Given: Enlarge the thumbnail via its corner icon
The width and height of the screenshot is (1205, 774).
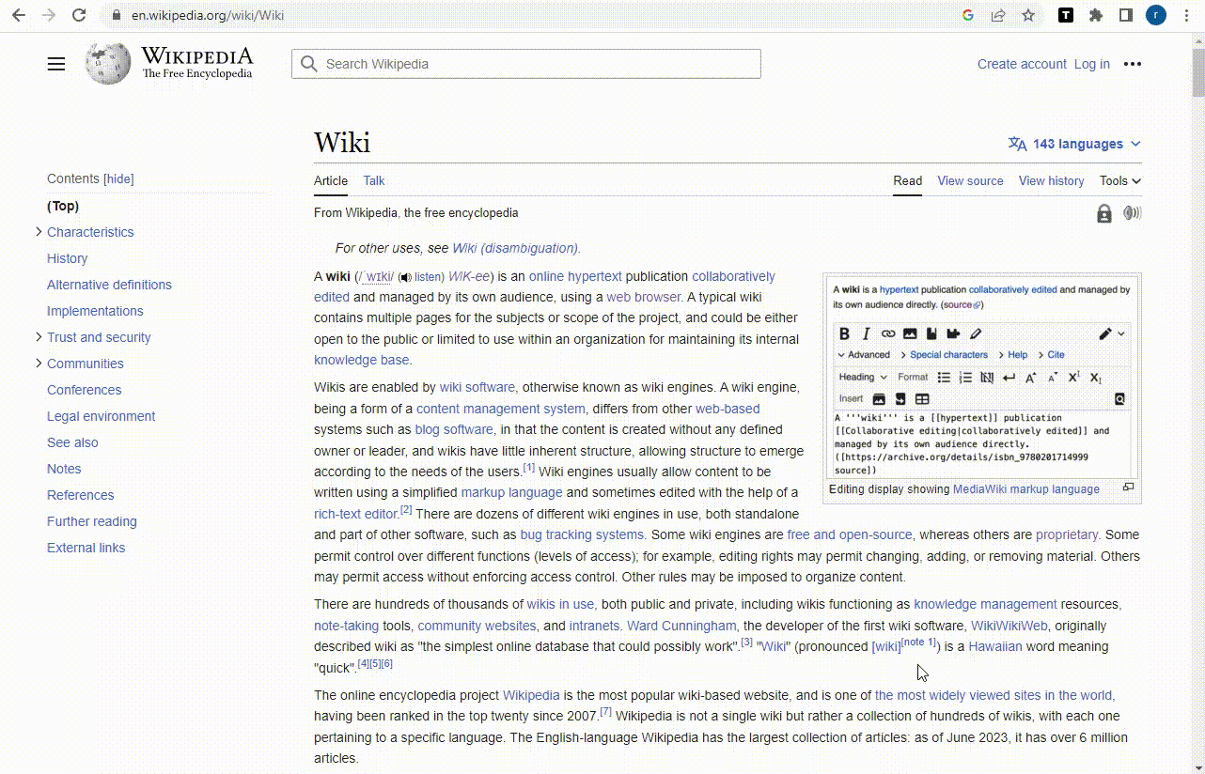Looking at the screenshot, I should click(1128, 488).
